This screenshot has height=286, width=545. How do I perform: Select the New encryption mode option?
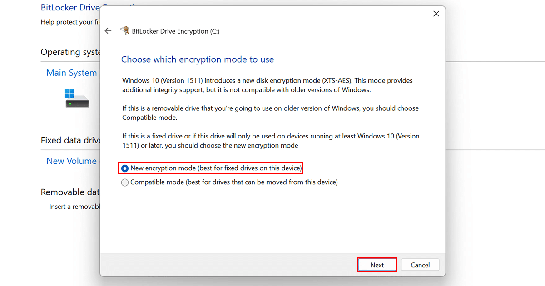(x=125, y=168)
